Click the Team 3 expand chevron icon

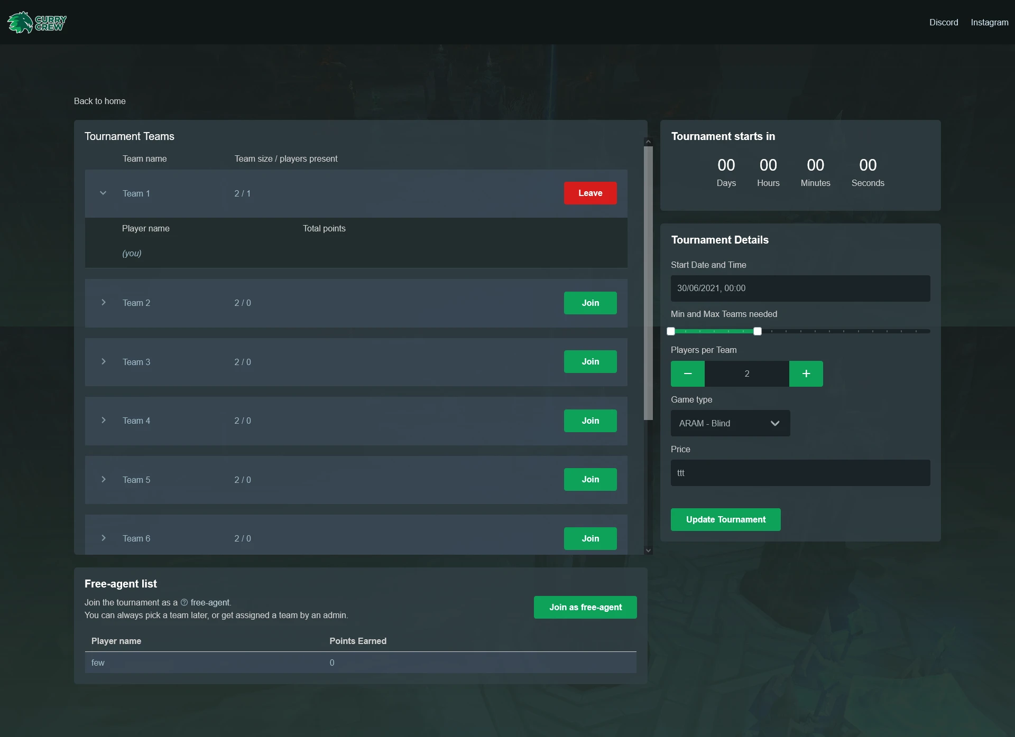103,361
